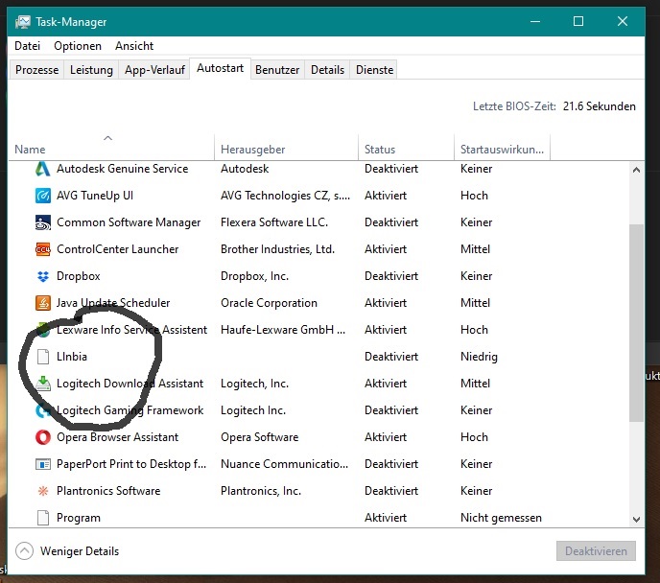
Task: Click the Opera Browser Assistant icon
Action: pos(42,437)
